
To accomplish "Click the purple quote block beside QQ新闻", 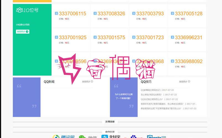I will click(x=27, y=97).
